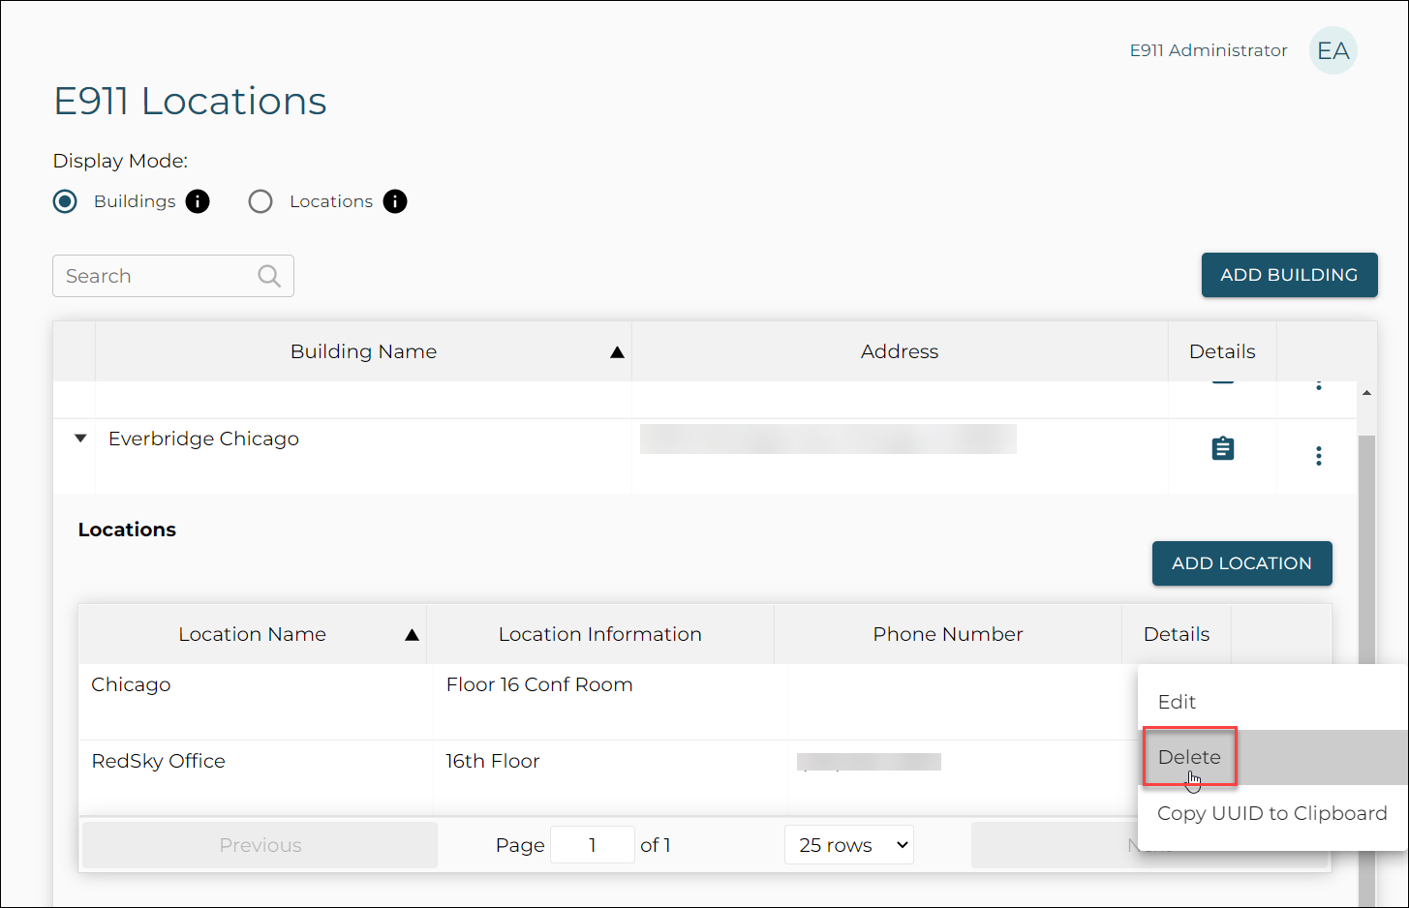Viewport: 1409px width, 908px height.
Task: Focus the page number field
Action: point(592,845)
